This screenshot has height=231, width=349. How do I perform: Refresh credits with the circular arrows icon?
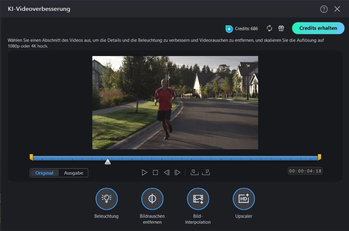point(269,29)
